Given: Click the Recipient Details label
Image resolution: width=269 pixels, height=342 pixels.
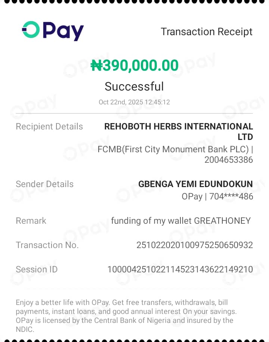Looking at the screenshot, I should click(49, 126).
